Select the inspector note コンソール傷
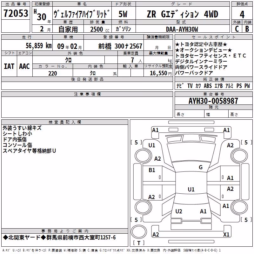The width and height of the screenshot is (254, 254). tap(17, 145)
